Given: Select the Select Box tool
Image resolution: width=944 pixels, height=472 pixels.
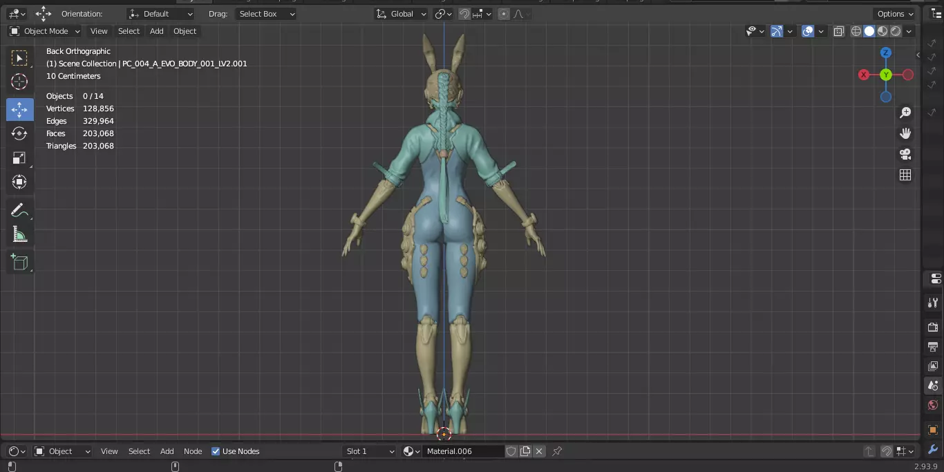Looking at the screenshot, I should pos(19,58).
